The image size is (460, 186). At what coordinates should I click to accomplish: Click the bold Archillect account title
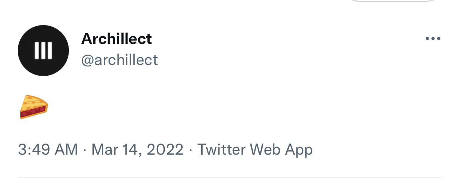click(x=116, y=39)
